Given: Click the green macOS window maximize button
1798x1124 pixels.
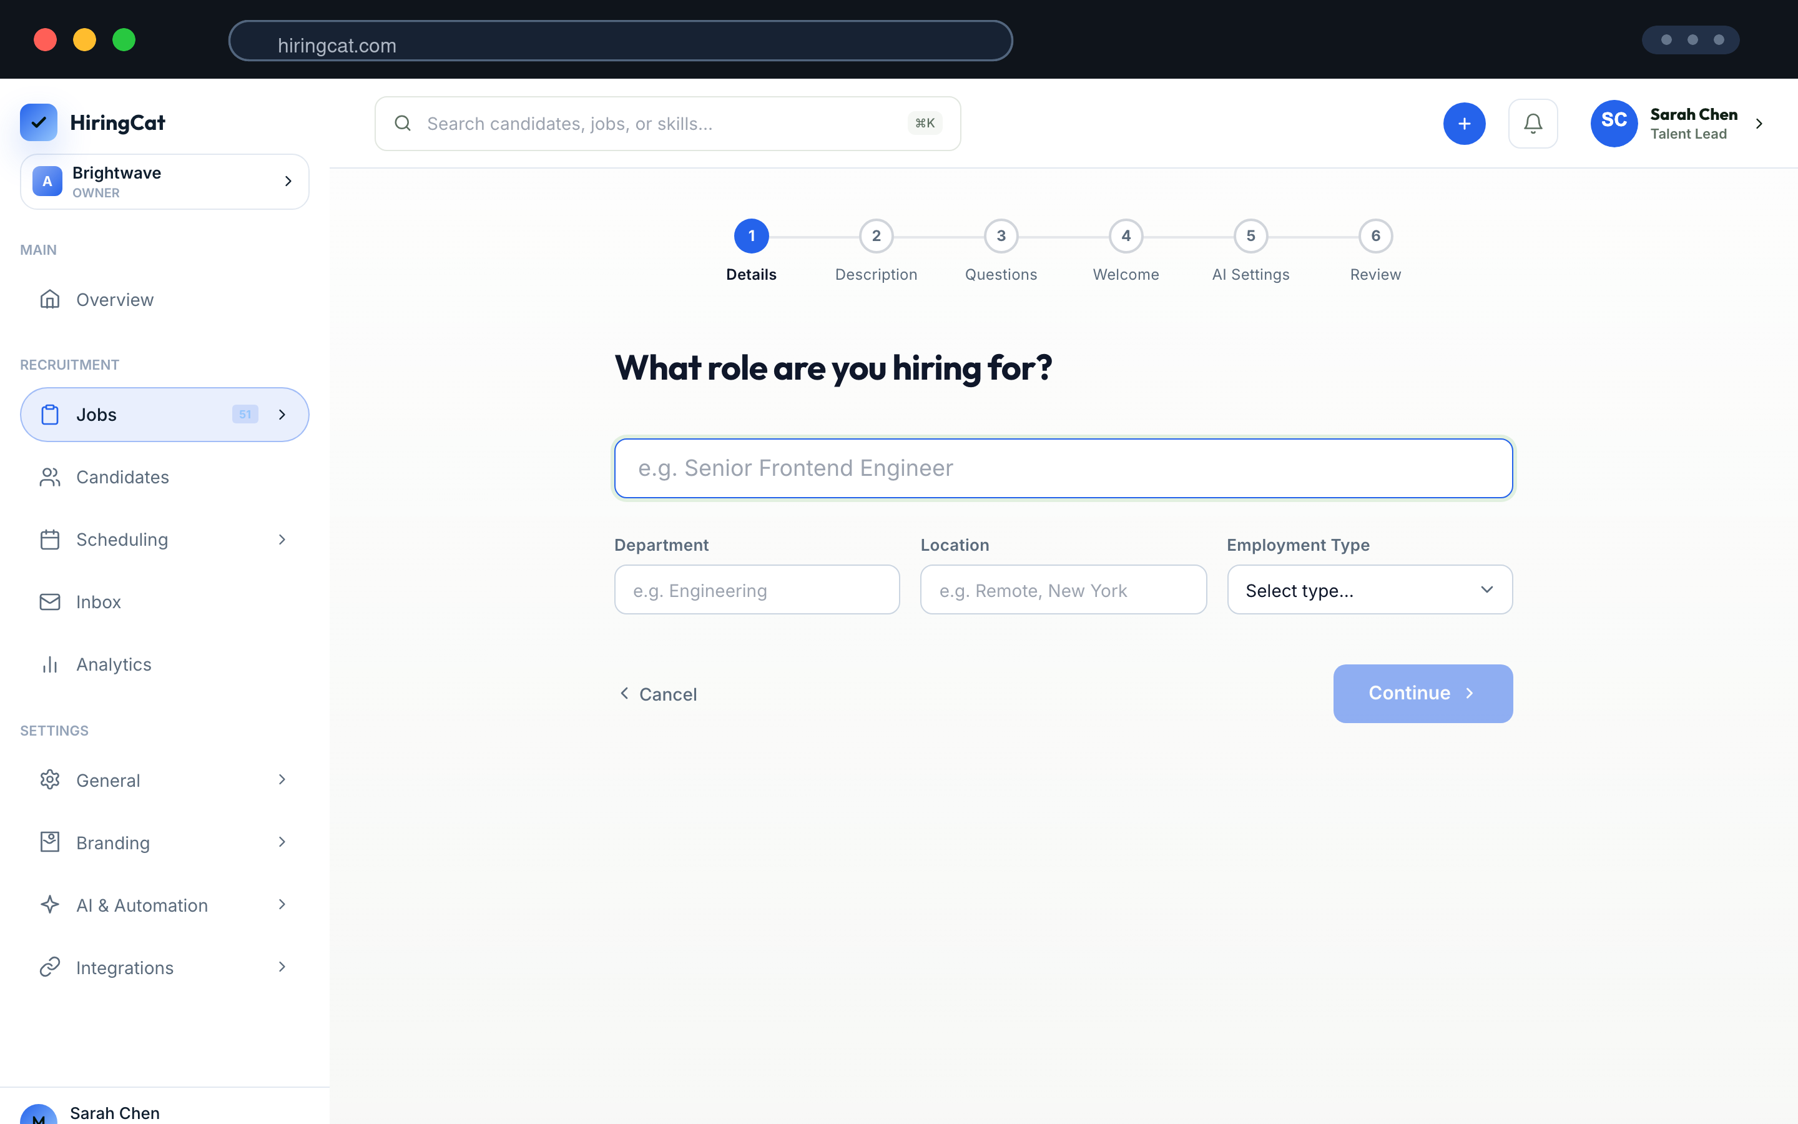Looking at the screenshot, I should tap(124, 40).
